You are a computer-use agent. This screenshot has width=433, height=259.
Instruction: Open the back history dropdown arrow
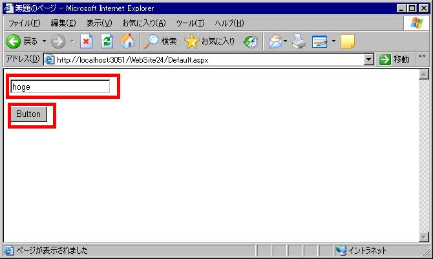(44, 41)
